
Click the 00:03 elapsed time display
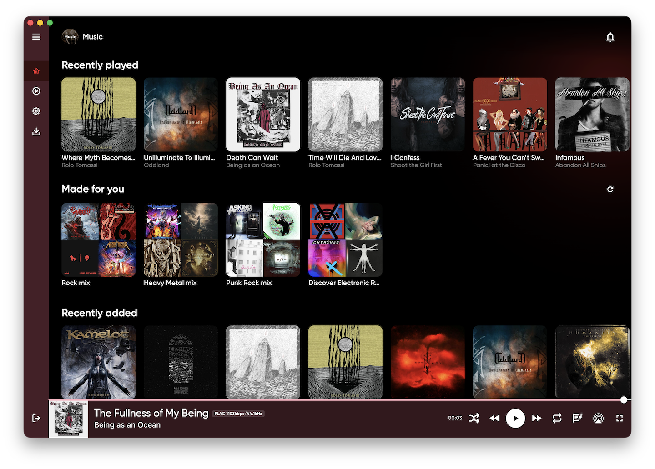pyautogui.click(x=455, y=418)
